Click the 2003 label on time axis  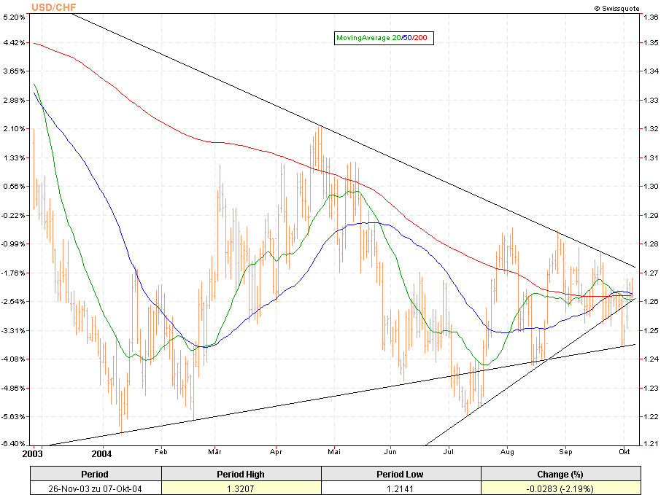tap(32, 453)
